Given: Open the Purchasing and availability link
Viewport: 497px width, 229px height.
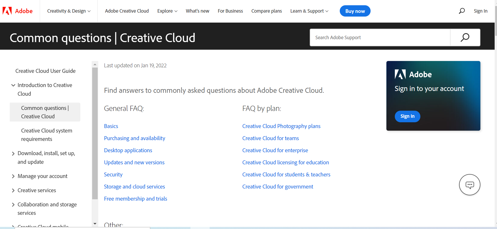Looking at the screenshot, I should pyautogui.click(x=134, y=138).
